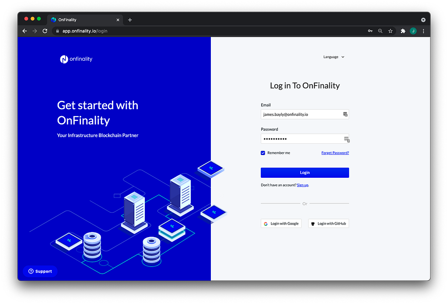Screen dimensions: 448x304
Task: Click the padlock site info icon
Action: [x=57, y=31]
